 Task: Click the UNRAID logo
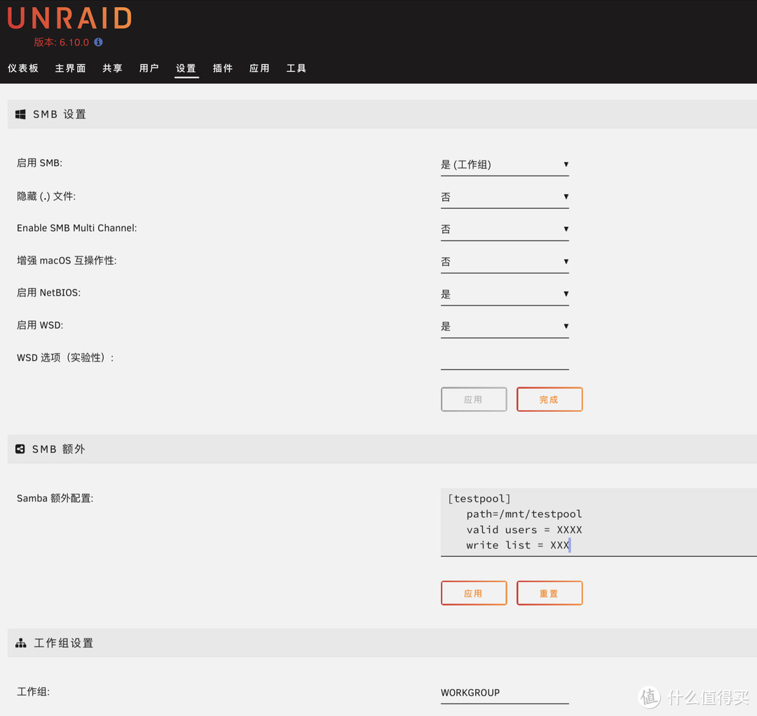69,18
